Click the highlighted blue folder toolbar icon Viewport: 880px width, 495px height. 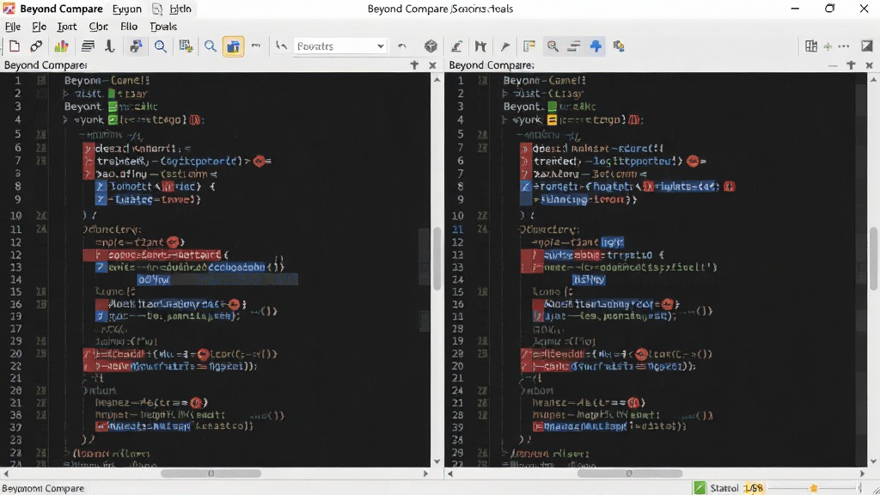click(233, 46)
